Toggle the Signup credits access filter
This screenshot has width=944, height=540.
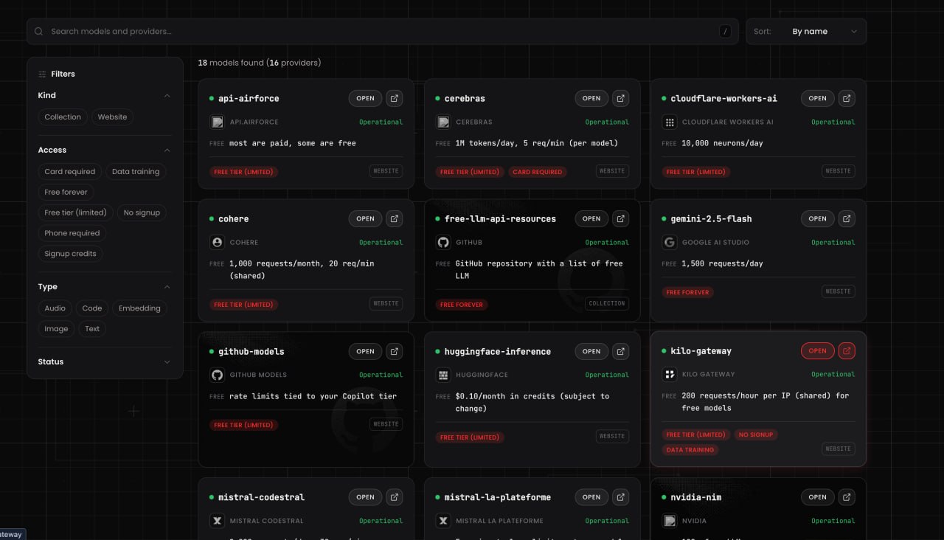pos(70,254)
